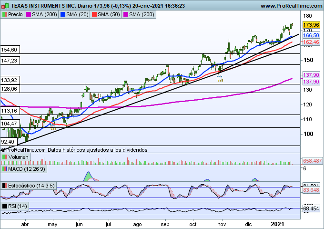This screenshot has height=229, width=324.
Task: Click the sep month axis label
Action: 165,224
